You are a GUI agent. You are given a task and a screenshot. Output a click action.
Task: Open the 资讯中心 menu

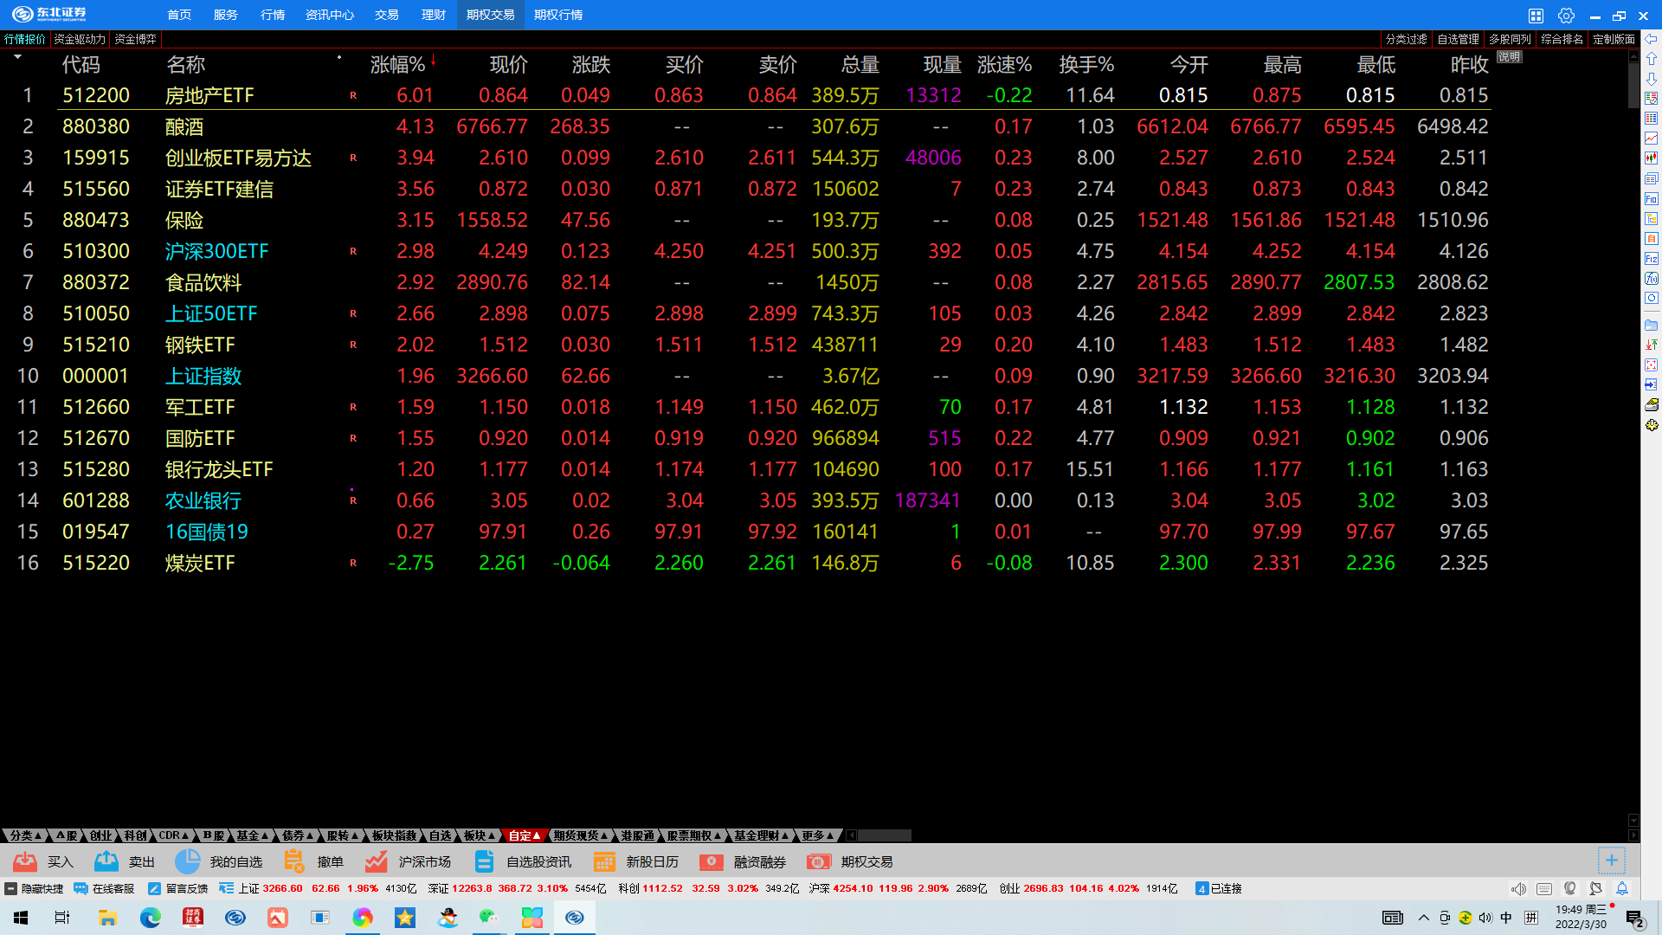click(329, 15)
